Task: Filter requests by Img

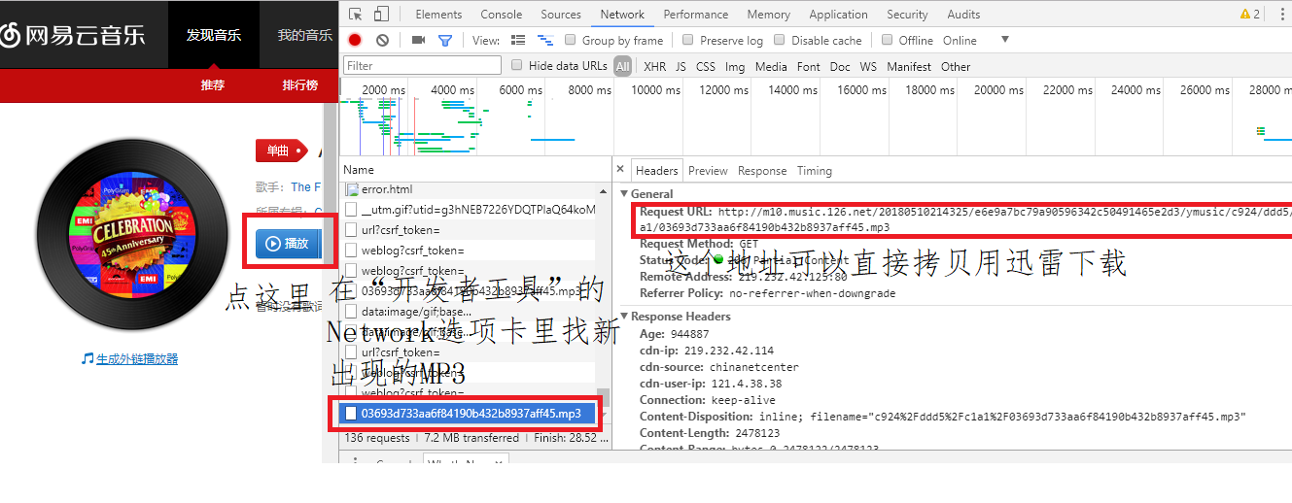Action: point(735,67)
